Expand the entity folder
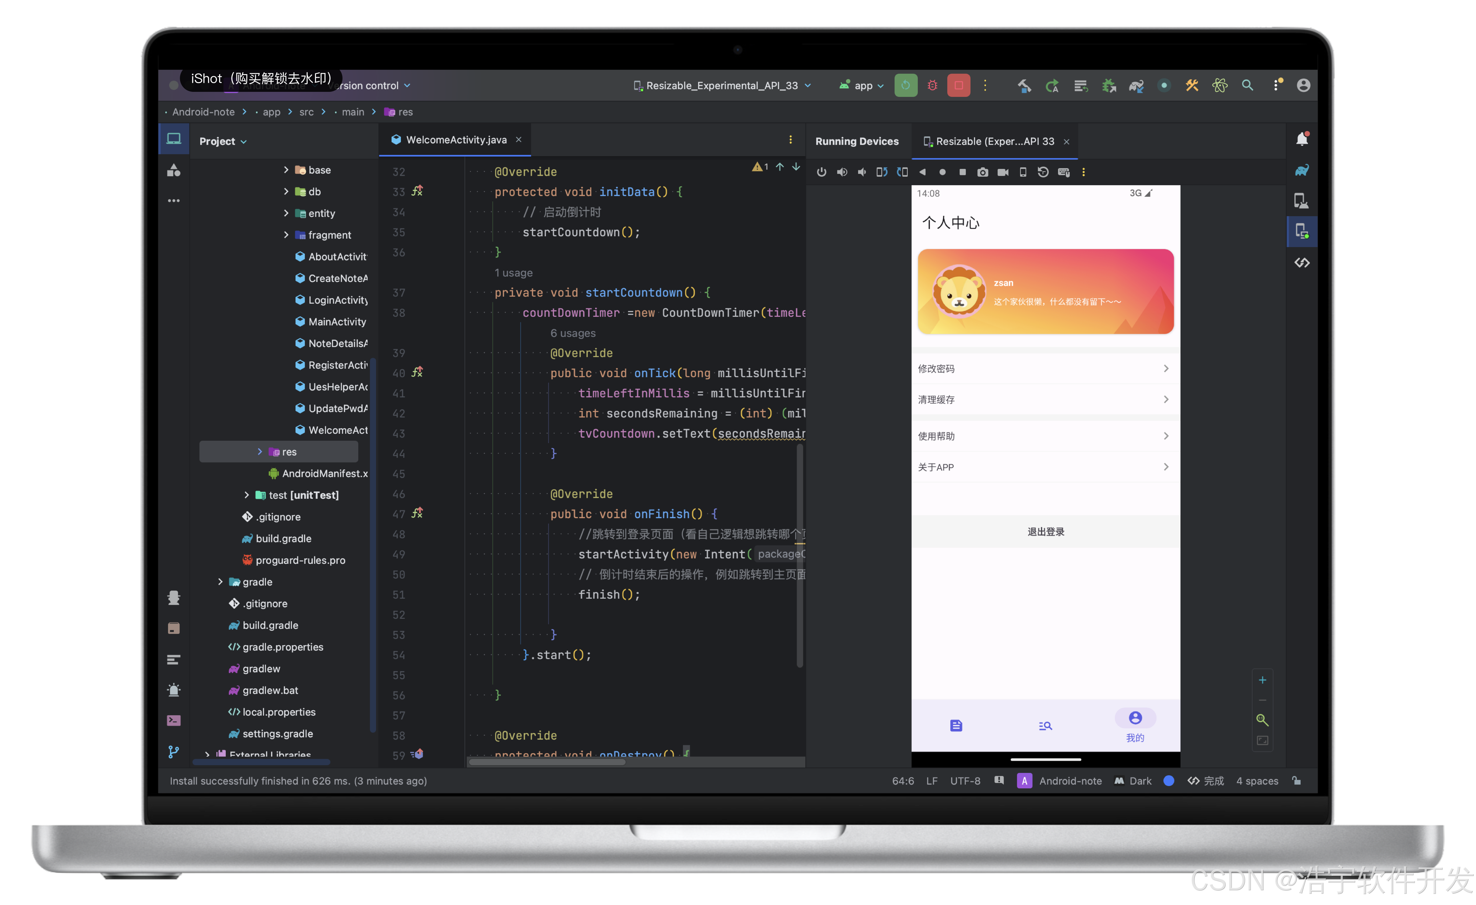 click(x=286, y=213)
